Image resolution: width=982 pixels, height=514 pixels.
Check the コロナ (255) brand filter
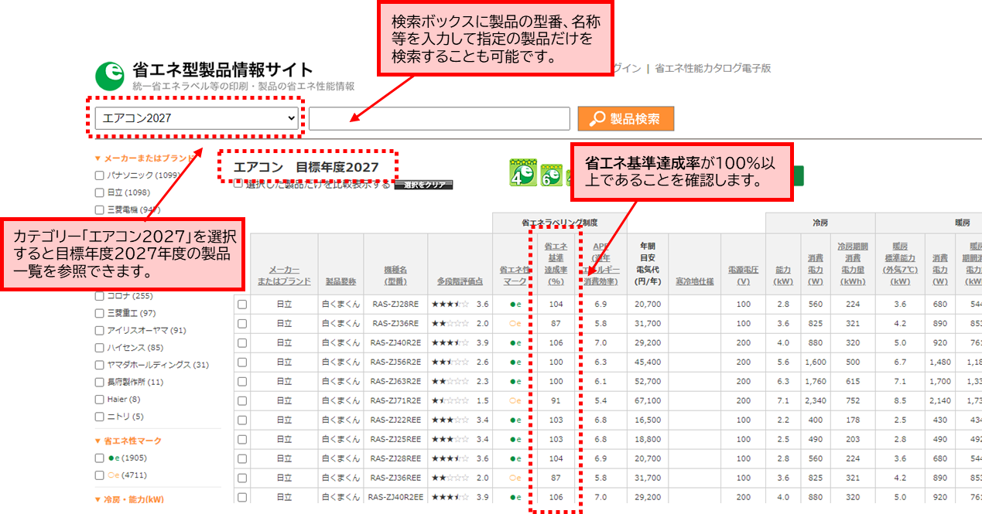(x=99, y=296)
